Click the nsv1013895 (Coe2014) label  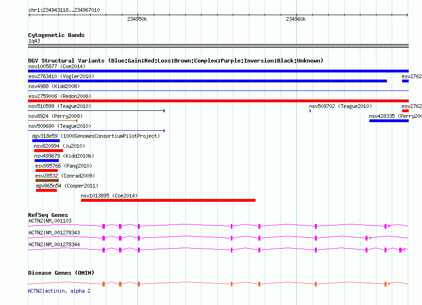[x=109, y=196]
